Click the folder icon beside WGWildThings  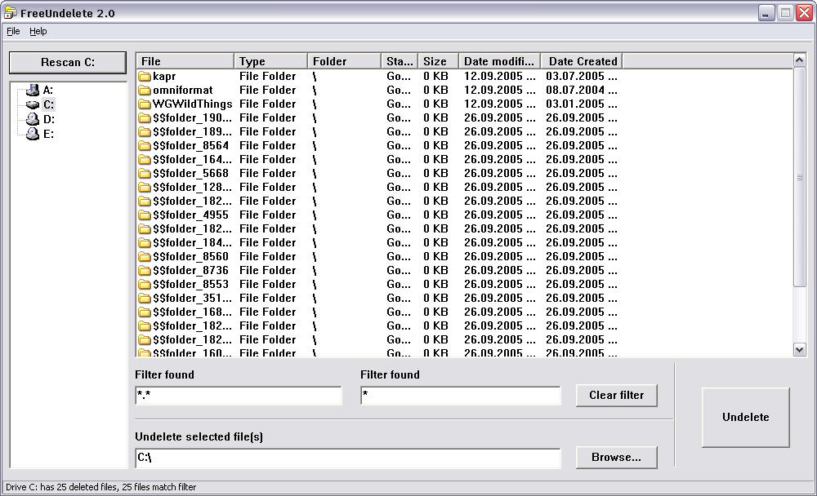(x=145, y=104)
